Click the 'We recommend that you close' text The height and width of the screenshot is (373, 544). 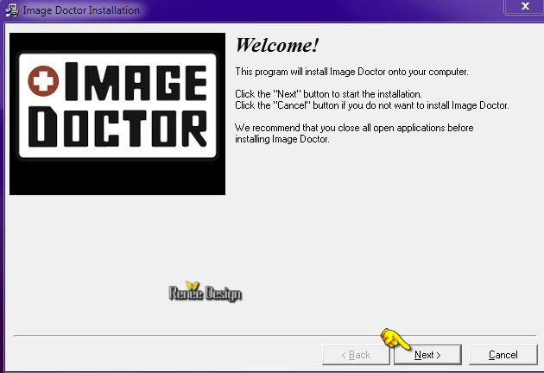[x=354, y=133]
